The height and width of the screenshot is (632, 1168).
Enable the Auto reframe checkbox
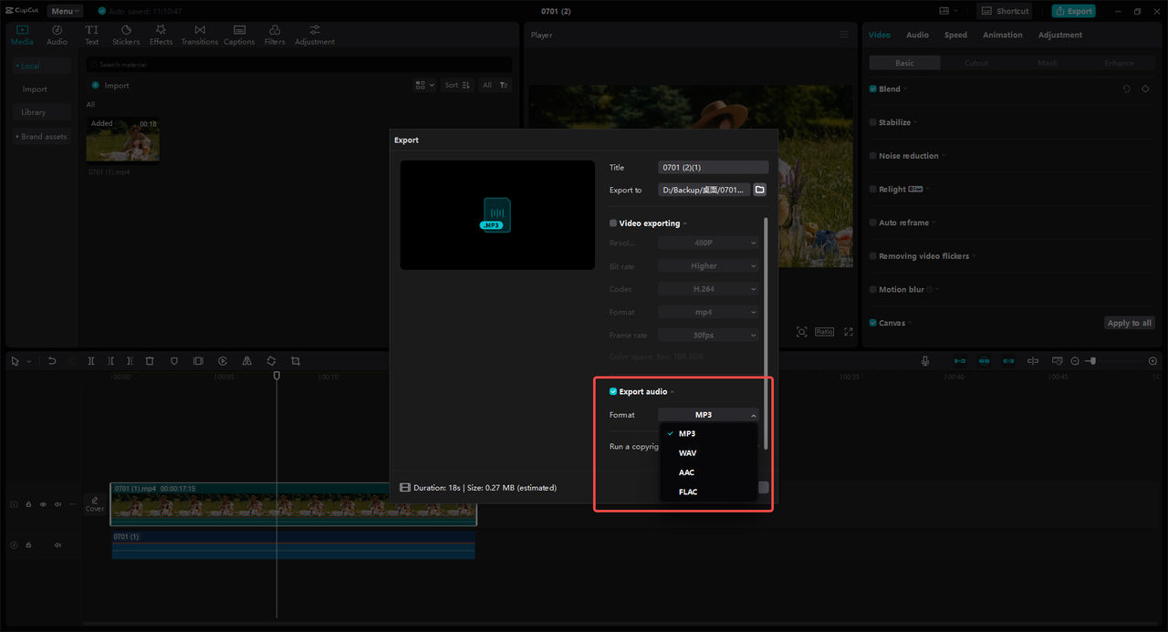click(873, 223)
